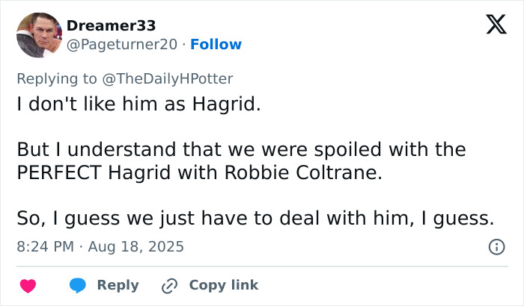Image resolution: width=524 pixels, height=306 pixels.
Task: Follow the Pageturner20 account
Action: click(x=216, y=44)
